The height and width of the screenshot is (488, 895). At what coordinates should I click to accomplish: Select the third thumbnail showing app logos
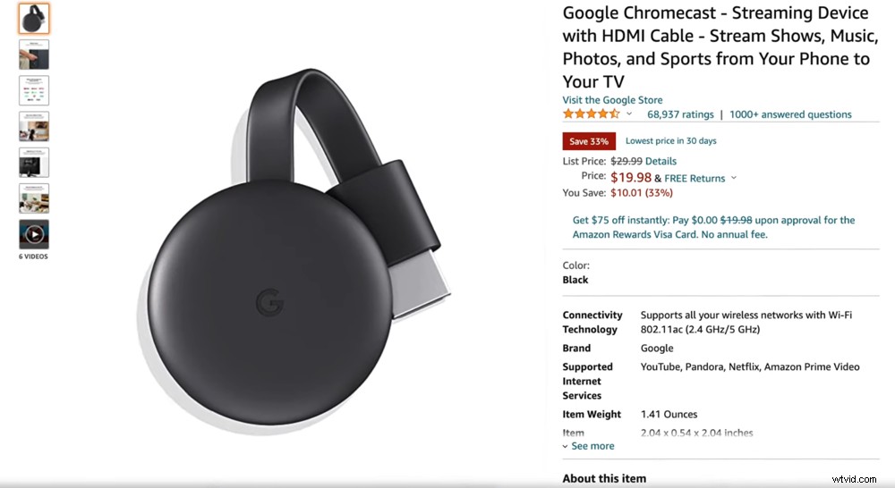pos(34,90)
